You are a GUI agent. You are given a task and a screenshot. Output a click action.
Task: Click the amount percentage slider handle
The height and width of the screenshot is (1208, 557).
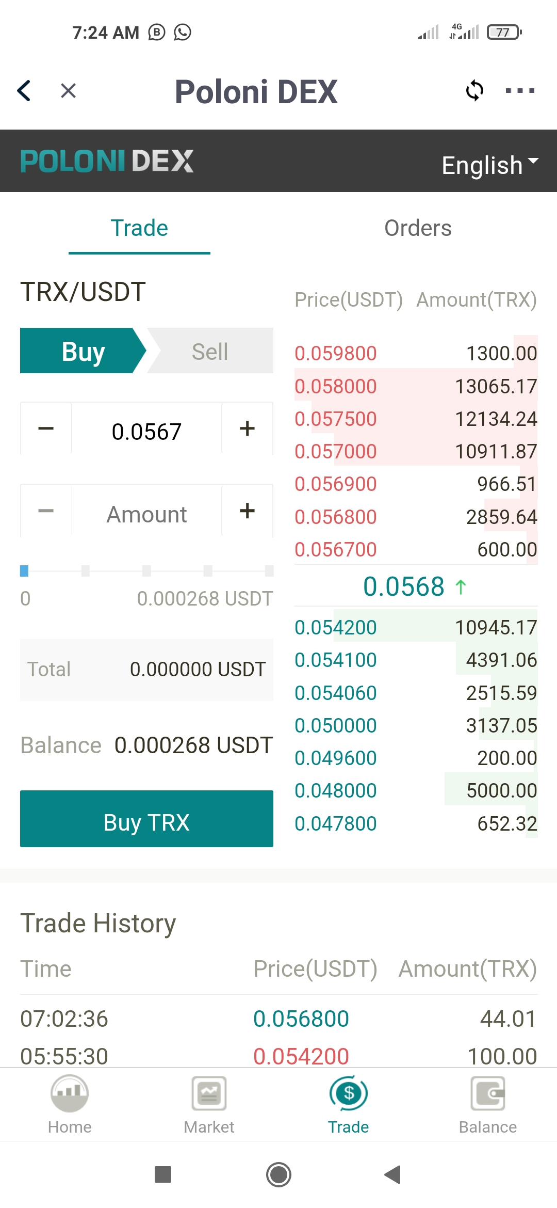coord(24,570)
